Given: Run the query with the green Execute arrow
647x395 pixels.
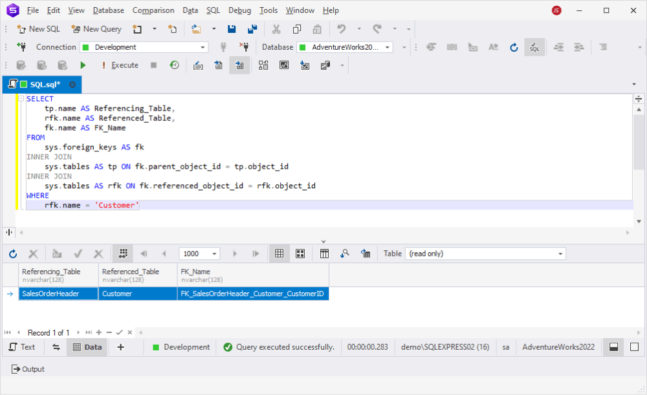Looking at the screenshot, I should pyautogui.click(x=82, y=65).
